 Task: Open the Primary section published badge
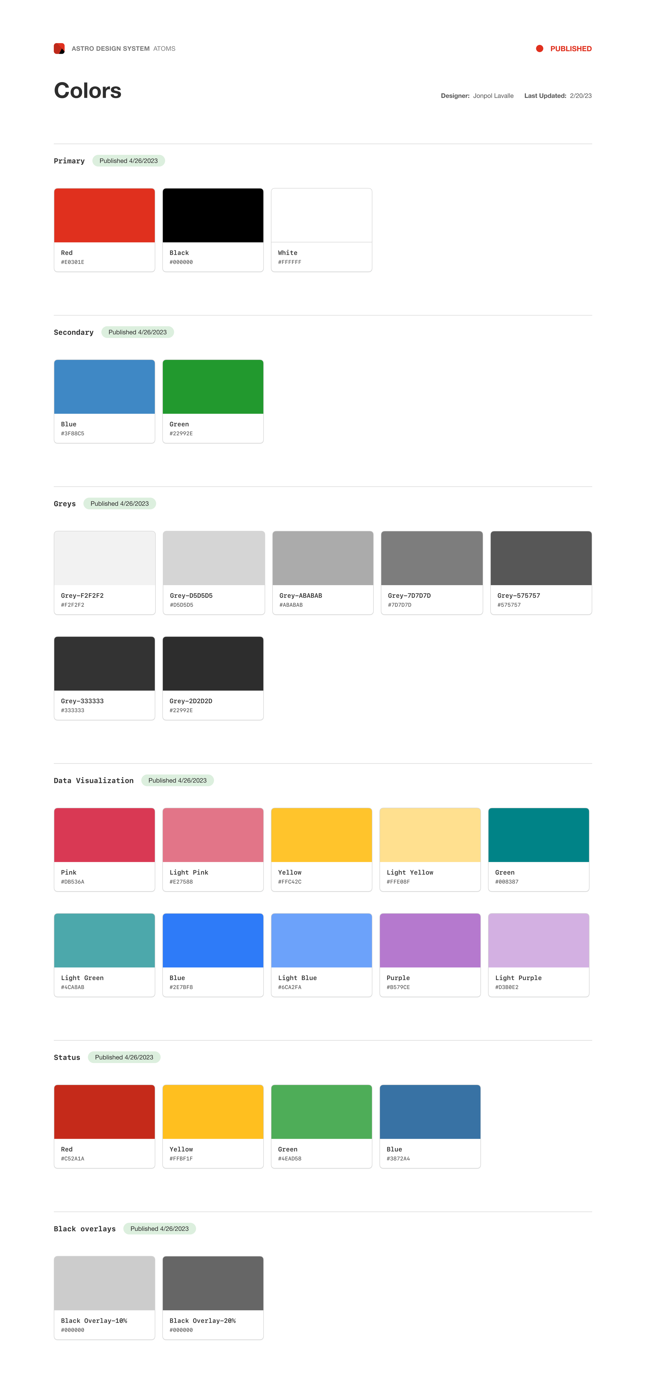point(128,161)
